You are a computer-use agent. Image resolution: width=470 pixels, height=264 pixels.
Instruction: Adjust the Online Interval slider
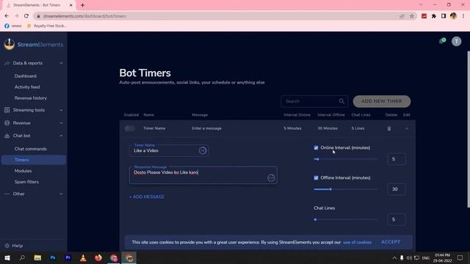coord(346,159)
